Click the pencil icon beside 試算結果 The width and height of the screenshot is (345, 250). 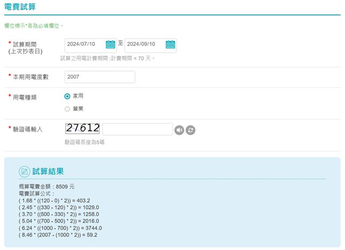[24, 171]
